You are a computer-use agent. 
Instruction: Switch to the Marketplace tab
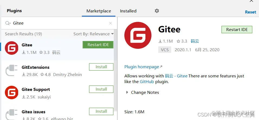pyautogui.click(x=99, y=11)
